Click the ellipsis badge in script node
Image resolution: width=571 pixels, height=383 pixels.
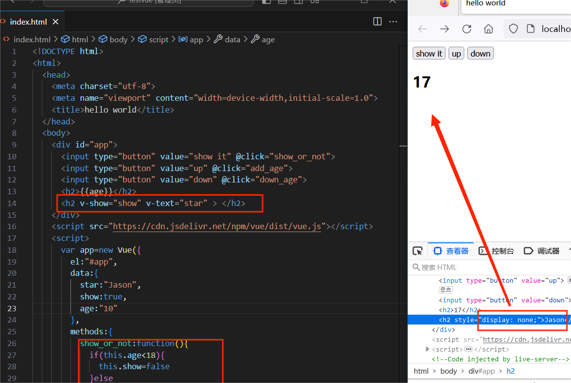pyautogui.click(x=469, y=349)
